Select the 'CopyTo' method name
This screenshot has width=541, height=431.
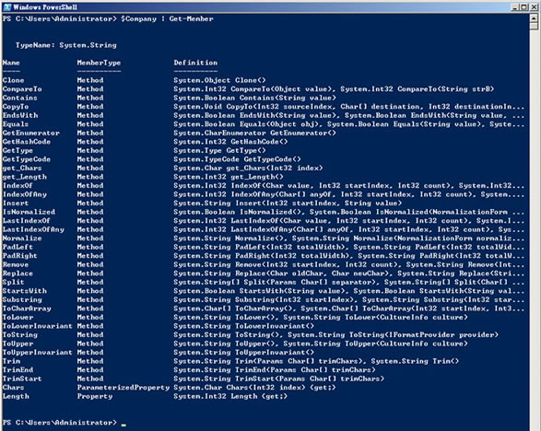coord(16,107)
